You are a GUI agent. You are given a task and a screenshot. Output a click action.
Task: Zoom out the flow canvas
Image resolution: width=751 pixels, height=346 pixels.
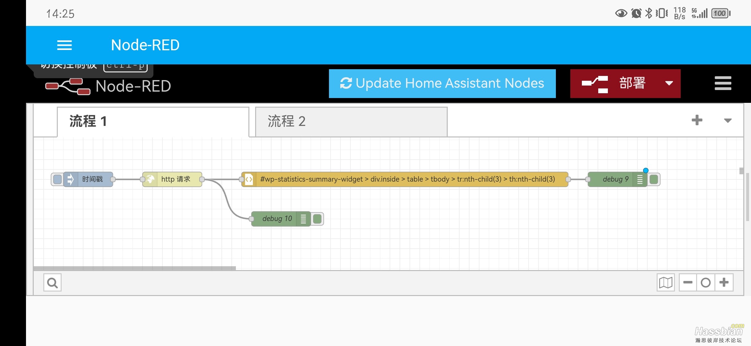click(688, 283)
